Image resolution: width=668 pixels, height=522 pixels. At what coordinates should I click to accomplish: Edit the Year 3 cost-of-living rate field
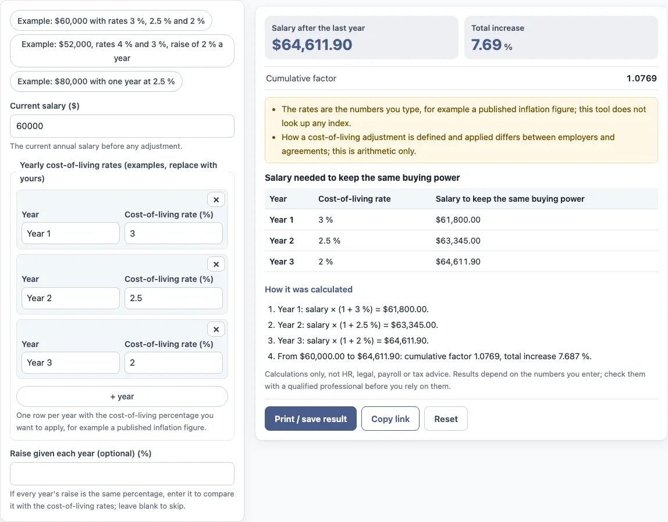173,363
